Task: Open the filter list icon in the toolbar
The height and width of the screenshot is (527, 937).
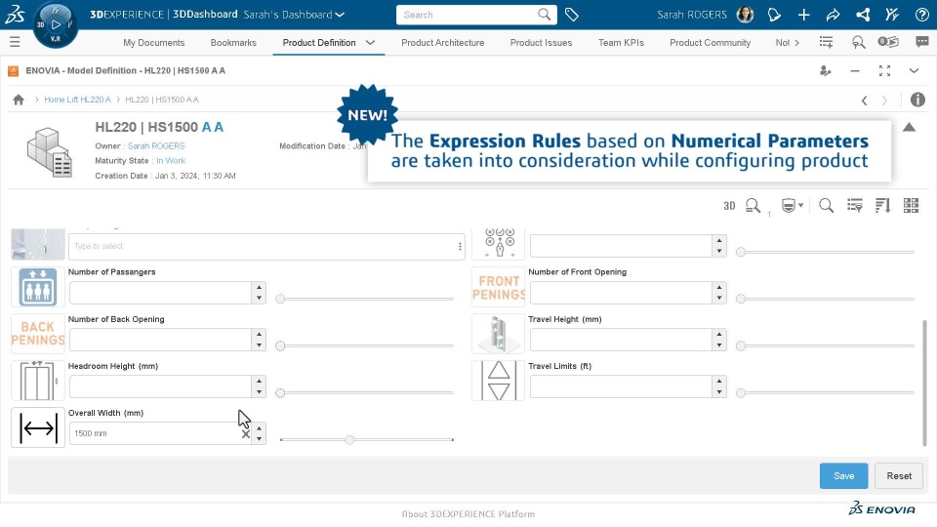Action: (855, 206)
